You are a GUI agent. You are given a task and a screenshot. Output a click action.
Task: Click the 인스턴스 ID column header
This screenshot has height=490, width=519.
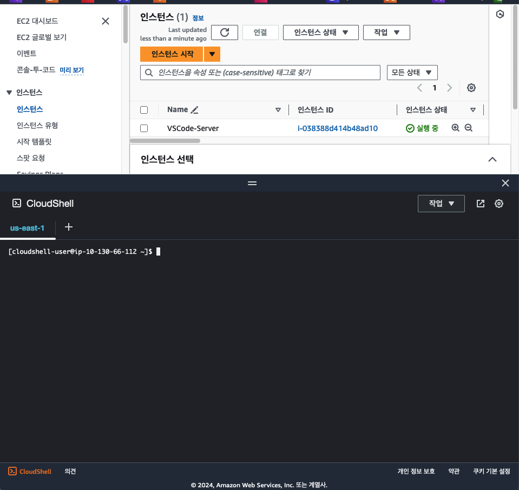pyautogui.click(x=316, y=110)
